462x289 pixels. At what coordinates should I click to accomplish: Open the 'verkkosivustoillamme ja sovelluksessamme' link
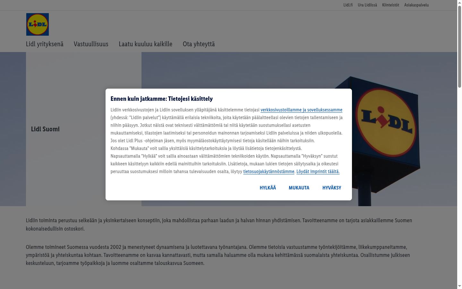pos(301,110)
